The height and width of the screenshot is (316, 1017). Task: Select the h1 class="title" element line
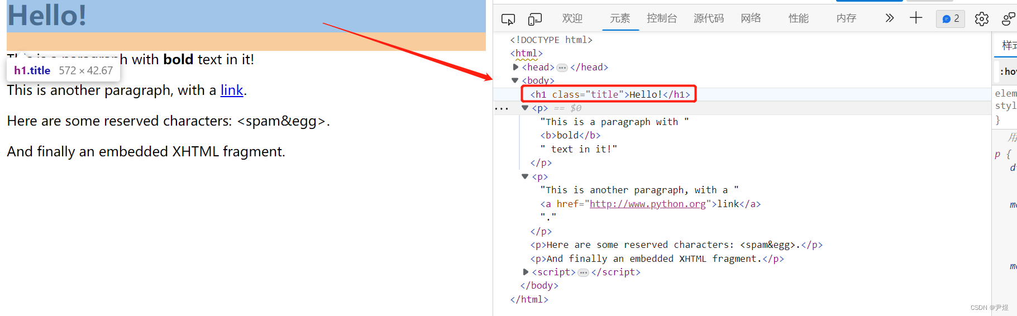point(610,94)
